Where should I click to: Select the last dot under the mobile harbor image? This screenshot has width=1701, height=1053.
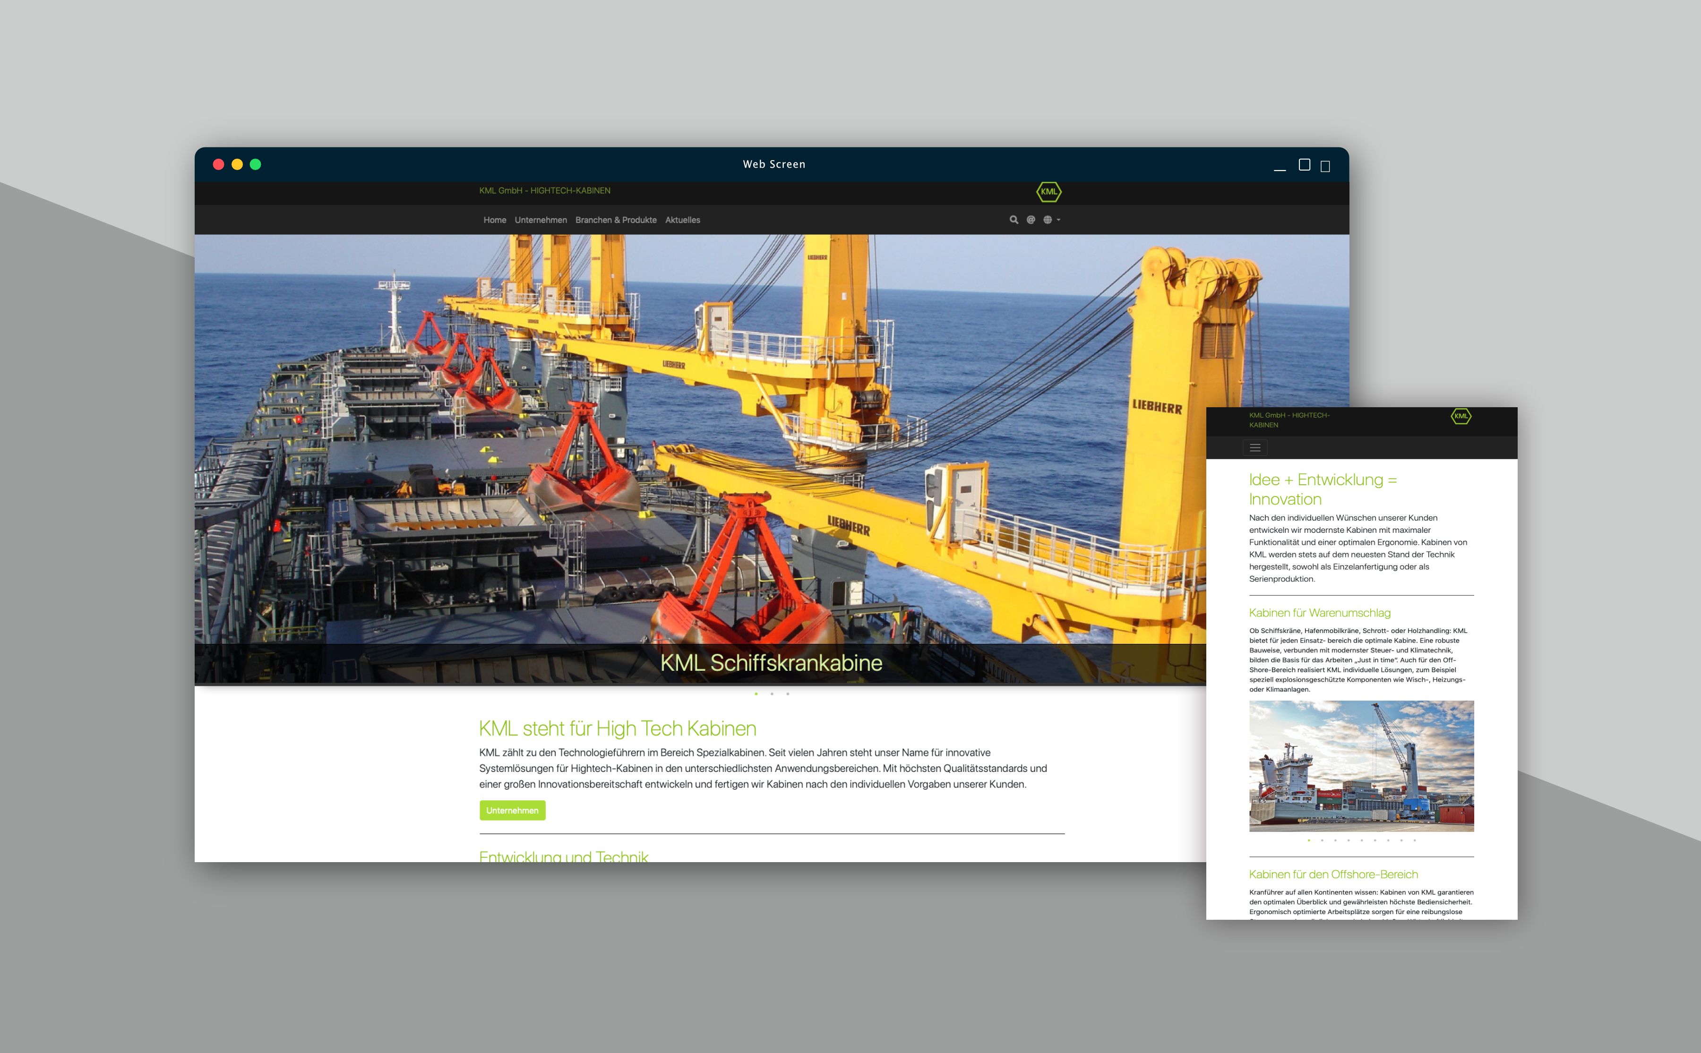[1415, 840]
